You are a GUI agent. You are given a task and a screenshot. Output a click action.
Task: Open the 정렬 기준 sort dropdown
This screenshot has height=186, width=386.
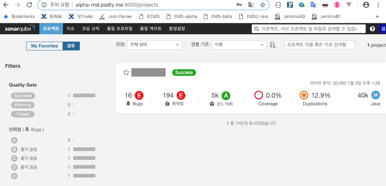[x=239, y=45]
